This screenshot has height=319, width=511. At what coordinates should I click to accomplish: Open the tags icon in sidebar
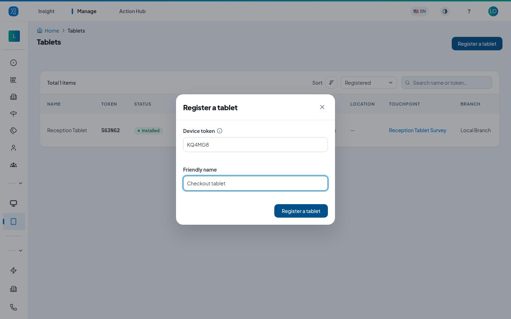13,131
